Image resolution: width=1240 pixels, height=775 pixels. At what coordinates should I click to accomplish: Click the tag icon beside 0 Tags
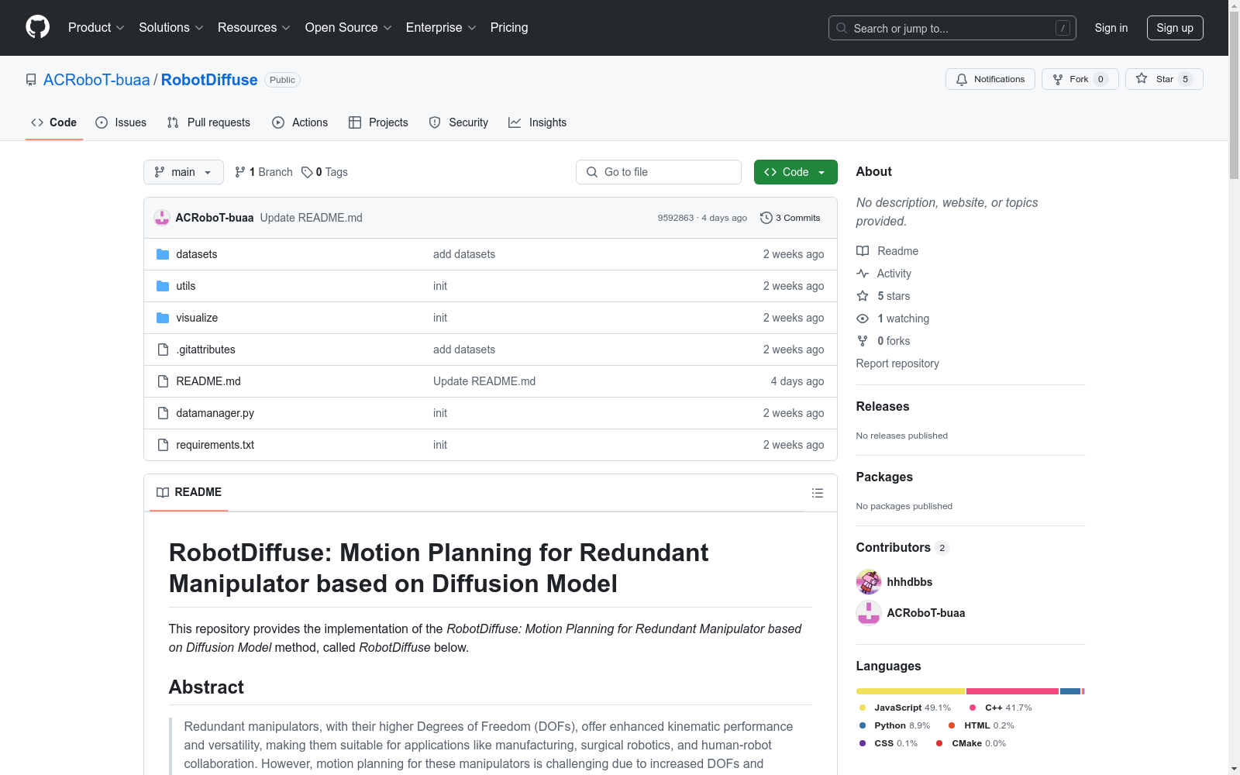(307, 172)
